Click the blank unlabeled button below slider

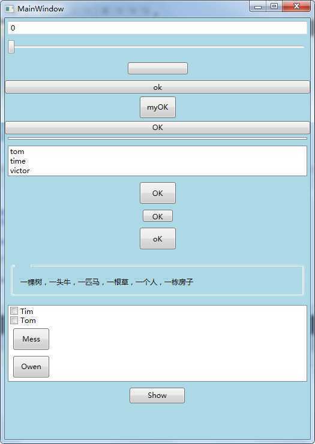158,68
